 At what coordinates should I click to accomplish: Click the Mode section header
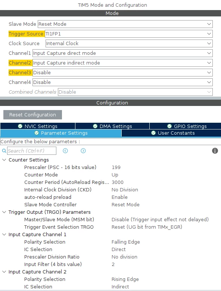(112, 13)
